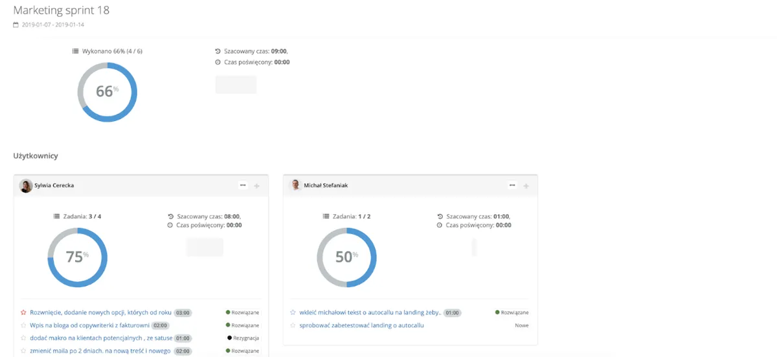Open Michał Stefaniak's avatar

295,185
